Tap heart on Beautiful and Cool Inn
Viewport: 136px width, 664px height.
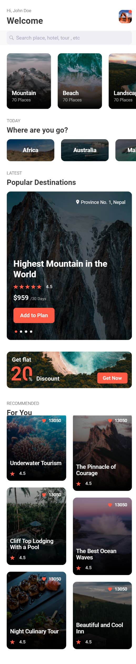pos(110,589)
